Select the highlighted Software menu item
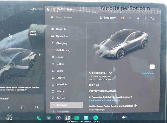Viewport: 167px width, 123px height. 66,105
